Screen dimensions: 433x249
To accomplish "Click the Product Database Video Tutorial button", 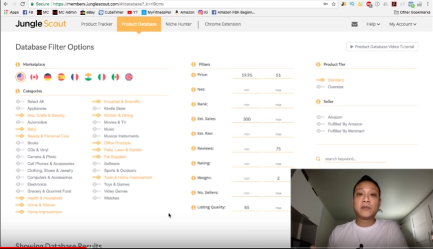I will (x=382, y=47).
